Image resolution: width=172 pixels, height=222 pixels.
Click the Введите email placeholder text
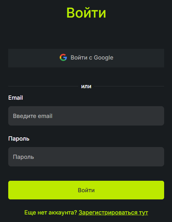click(x=33, y=116)
